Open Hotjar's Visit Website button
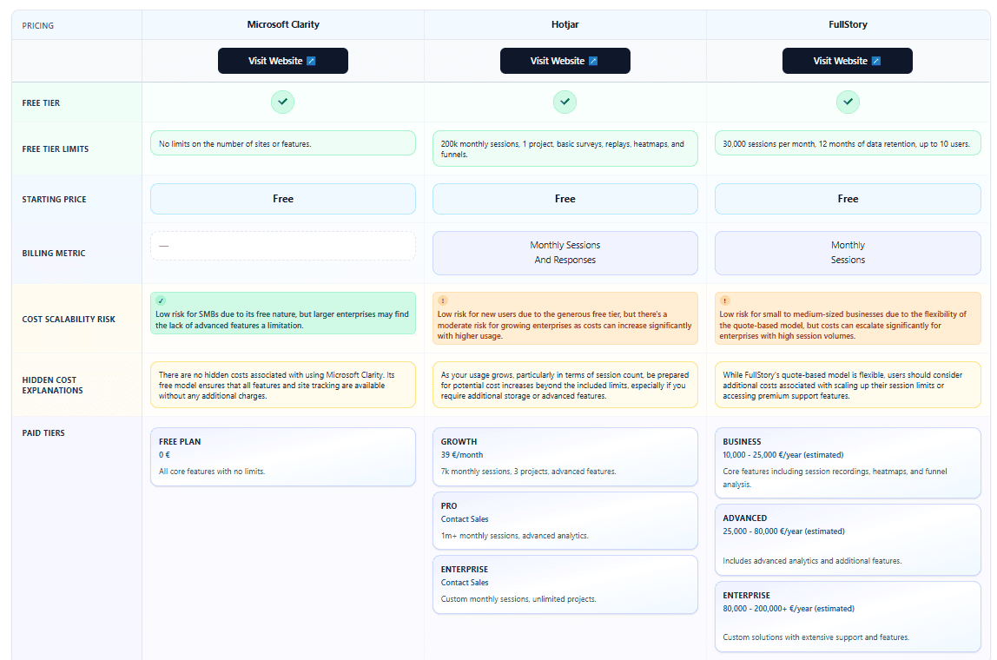997x660 pixels. [565, 61]
